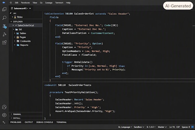The image size is (195, 130).
Task: Open the Edit menu
Action: click(x=16, y=3)
